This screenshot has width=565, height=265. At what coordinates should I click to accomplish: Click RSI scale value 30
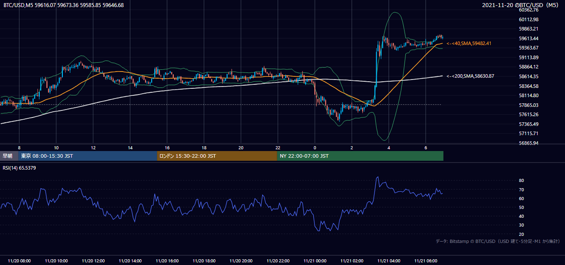pos(521,225)
